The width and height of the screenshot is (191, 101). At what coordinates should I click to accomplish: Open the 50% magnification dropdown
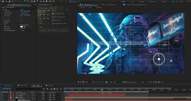tap(89, 82)
